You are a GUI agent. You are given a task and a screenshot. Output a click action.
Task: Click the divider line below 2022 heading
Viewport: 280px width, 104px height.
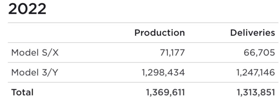143,23
